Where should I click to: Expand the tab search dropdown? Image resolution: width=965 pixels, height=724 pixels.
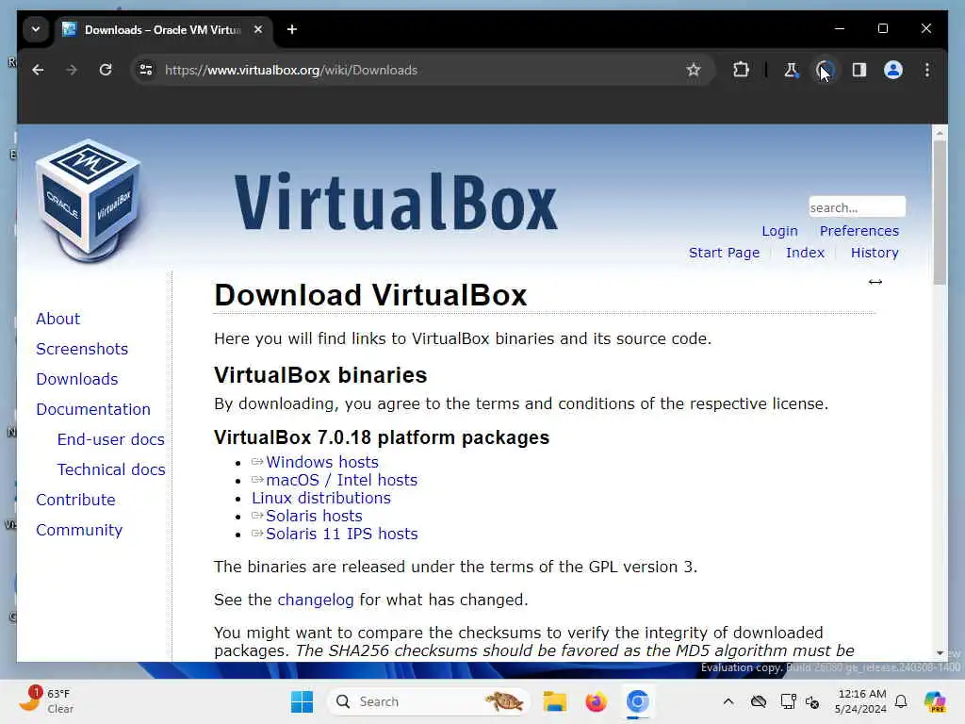(36, 29)
